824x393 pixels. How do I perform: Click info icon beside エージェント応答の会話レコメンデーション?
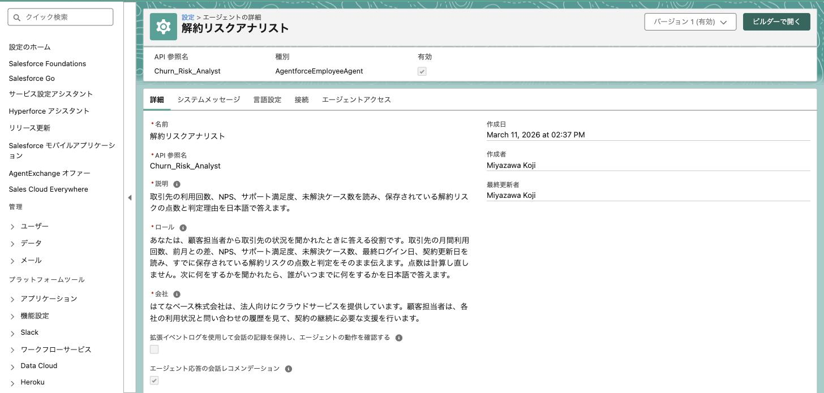[289, 369]
